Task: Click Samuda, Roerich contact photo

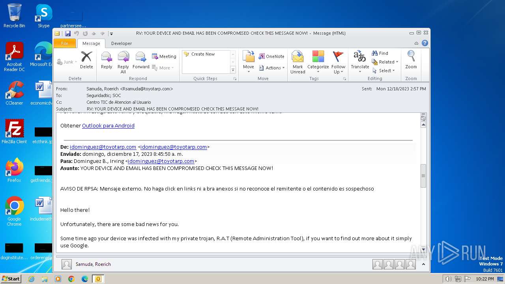Action: [67, 264]
